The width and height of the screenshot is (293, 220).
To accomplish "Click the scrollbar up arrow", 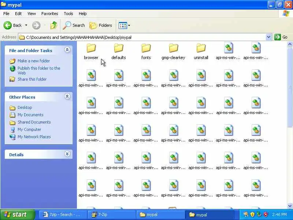I will pyautogui.click(x=290, y=44).
